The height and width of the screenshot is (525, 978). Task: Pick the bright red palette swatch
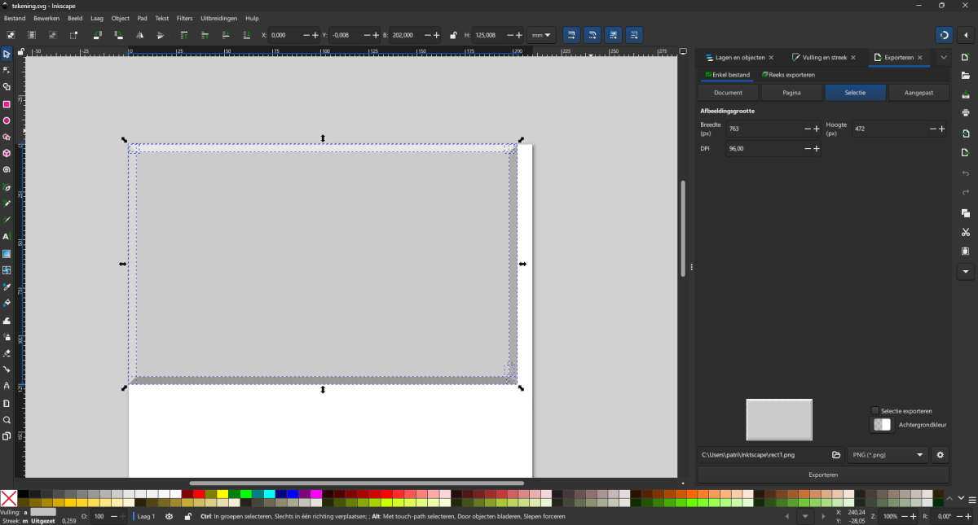coord(199,494)
